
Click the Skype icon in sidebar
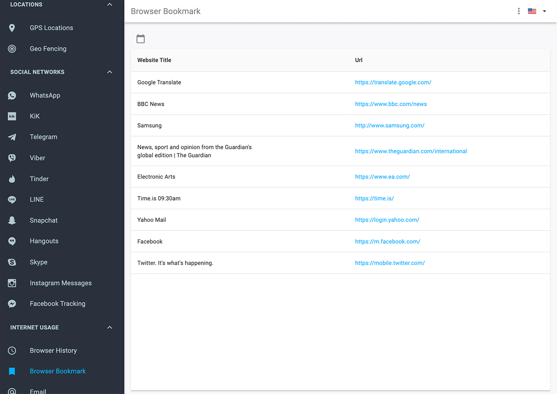coord(12,262)
